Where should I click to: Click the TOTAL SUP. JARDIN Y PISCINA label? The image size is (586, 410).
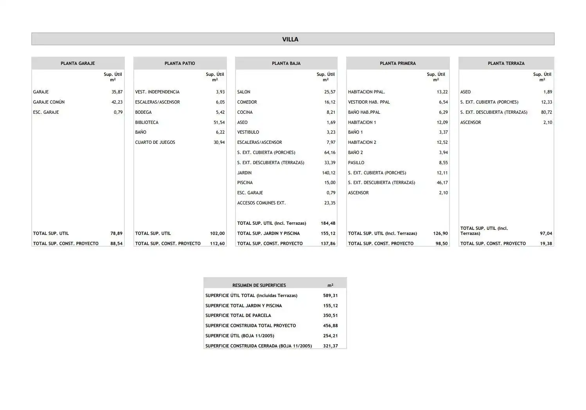point(268,233)
